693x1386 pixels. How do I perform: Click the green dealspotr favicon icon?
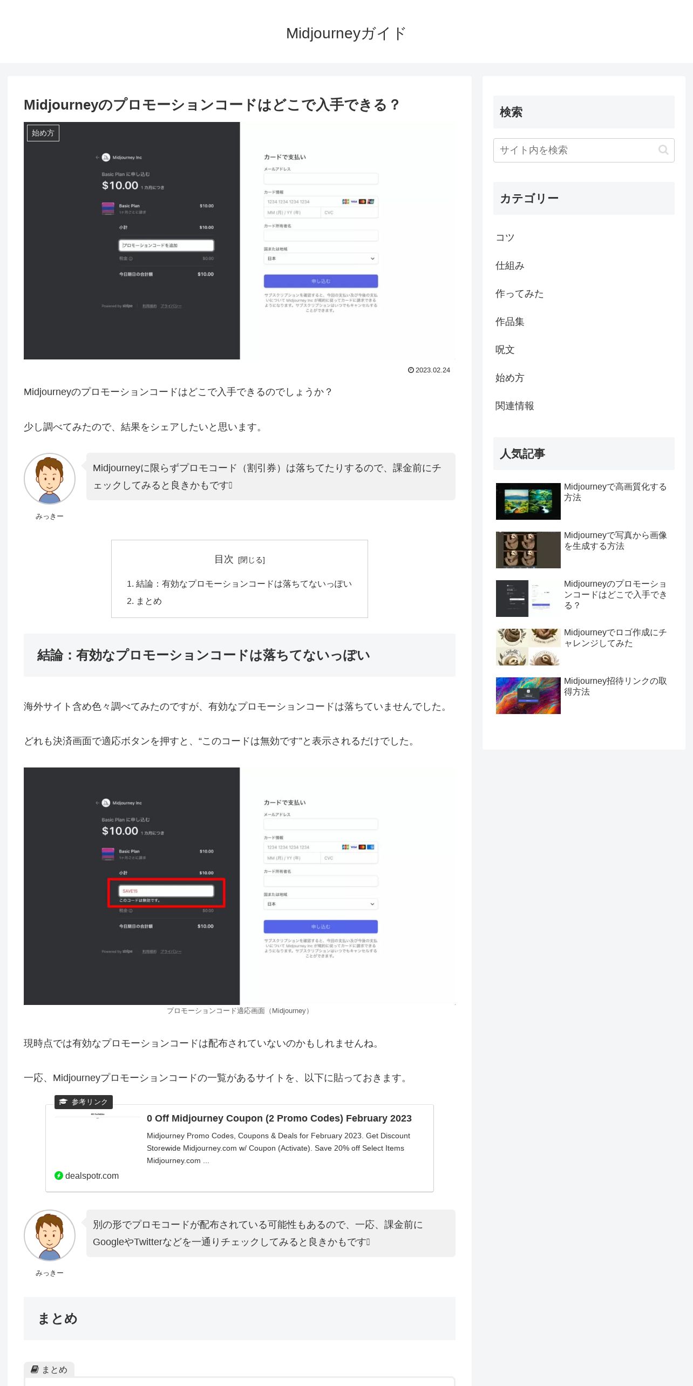(x=59, y=1176)
